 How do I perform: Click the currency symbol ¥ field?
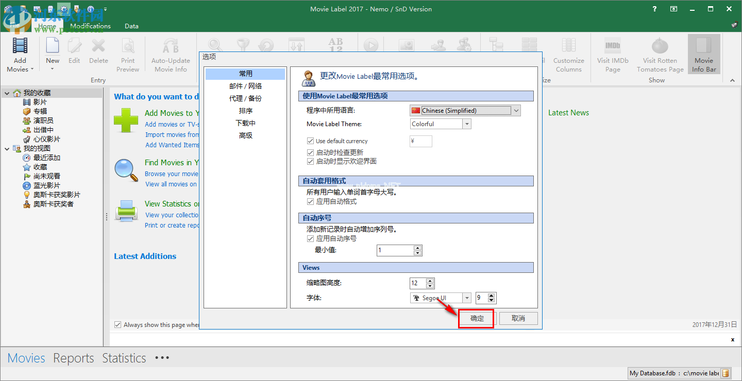421,141
